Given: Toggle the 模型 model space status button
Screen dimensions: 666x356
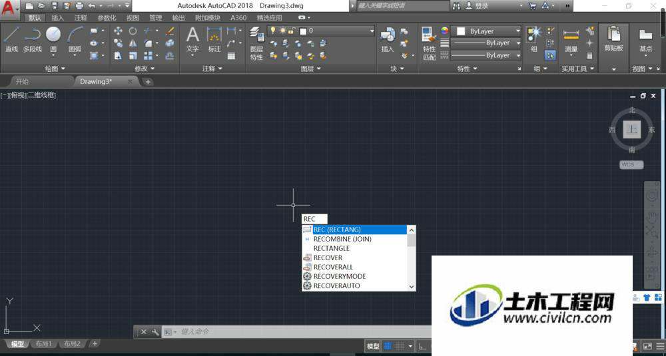Looking at the screenshot, I should pyautogui.click(x=373, y=346).
